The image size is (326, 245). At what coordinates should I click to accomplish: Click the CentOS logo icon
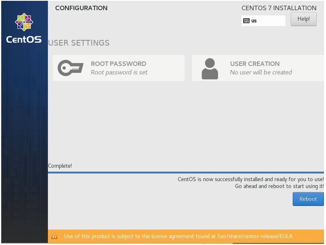24,22
